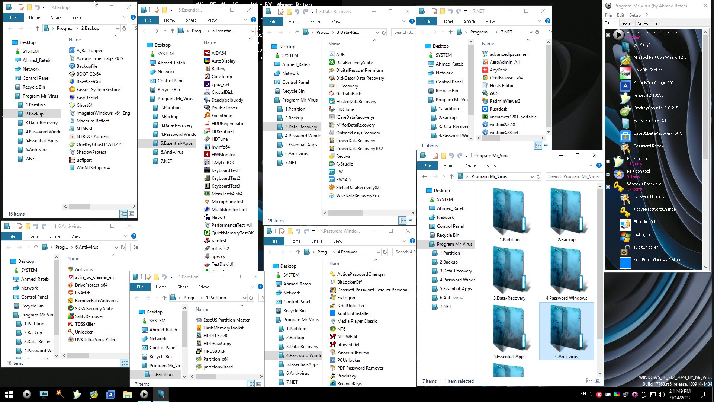Open address dropdown in 7.NET window
714x402 pixels.
pos(531,32)
